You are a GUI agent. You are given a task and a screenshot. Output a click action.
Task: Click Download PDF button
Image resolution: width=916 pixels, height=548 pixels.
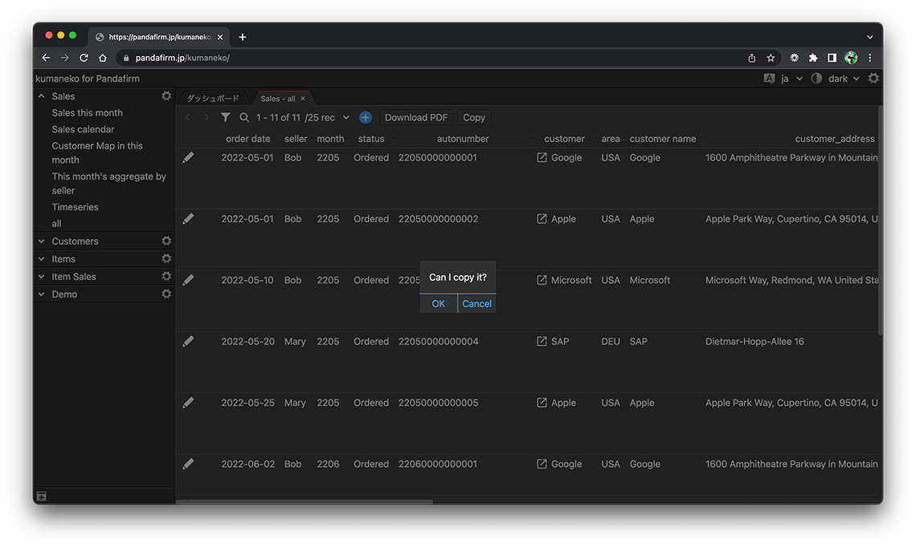click(x=416, y=117)
